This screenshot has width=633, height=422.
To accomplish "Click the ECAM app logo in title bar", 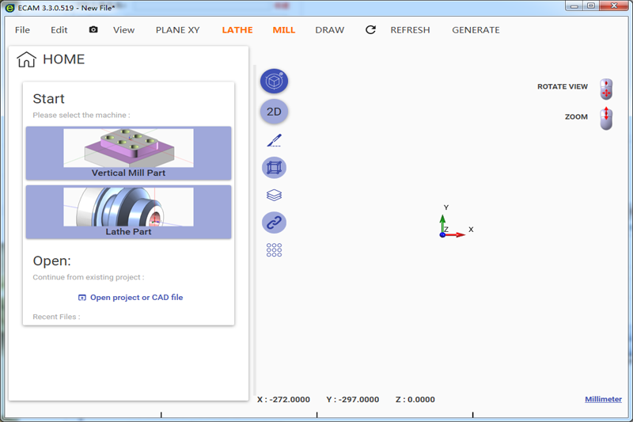I will (9, 8).
